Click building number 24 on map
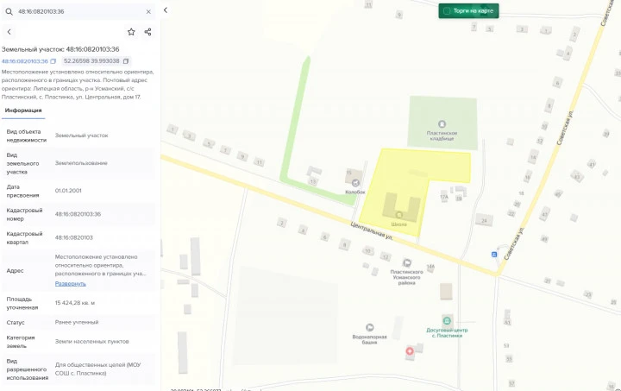 484,221
